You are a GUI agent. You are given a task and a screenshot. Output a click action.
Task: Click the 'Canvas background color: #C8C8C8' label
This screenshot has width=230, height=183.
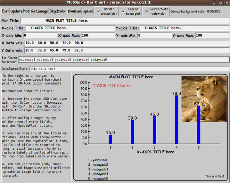[x=195, y=11]
